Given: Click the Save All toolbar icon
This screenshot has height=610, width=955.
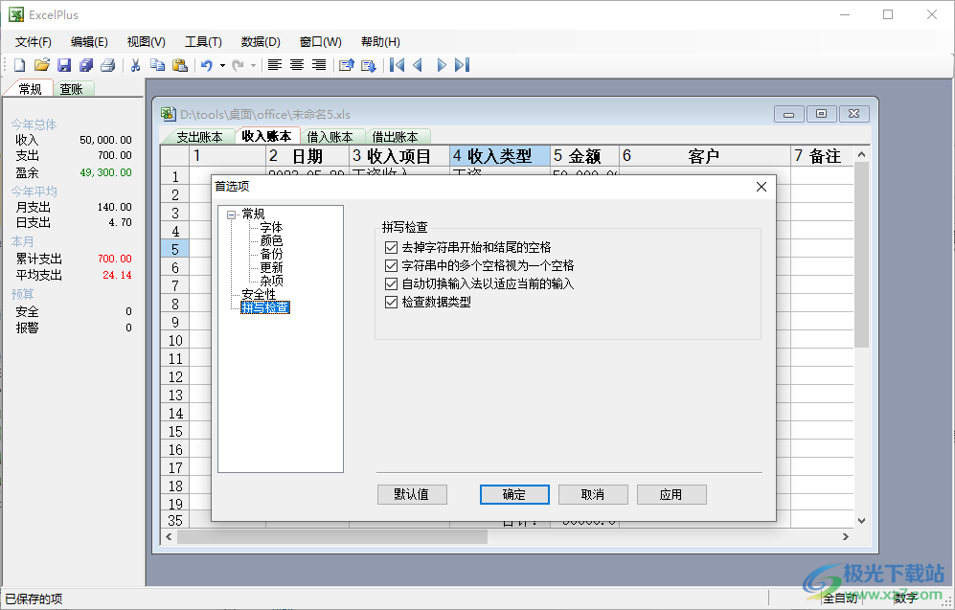Looking at the screenshot, I should 86,65.
